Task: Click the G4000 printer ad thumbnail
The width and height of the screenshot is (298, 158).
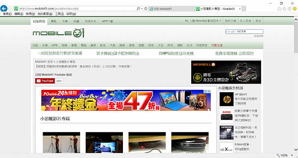Action: click(x=226, y=116)
